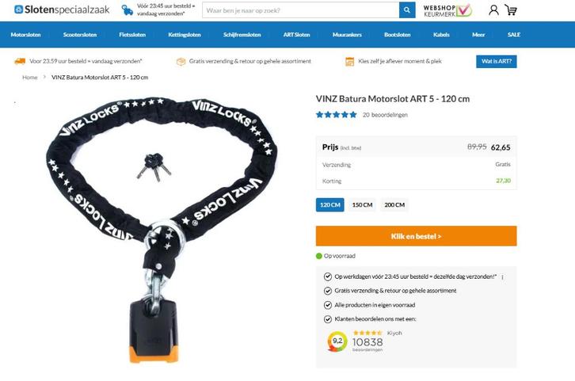This screenshot has width=575, height=381.
Task: Click the Wat is ART? button
Action: click(497, 61)
